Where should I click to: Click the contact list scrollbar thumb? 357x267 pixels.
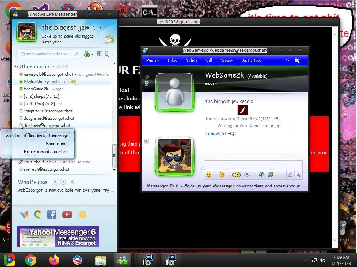(x=114, y=155)
